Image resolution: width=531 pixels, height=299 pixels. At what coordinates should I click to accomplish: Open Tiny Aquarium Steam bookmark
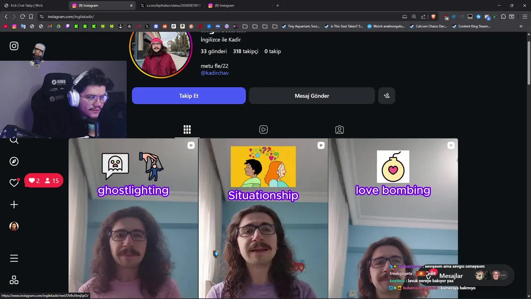coord(301,26)
